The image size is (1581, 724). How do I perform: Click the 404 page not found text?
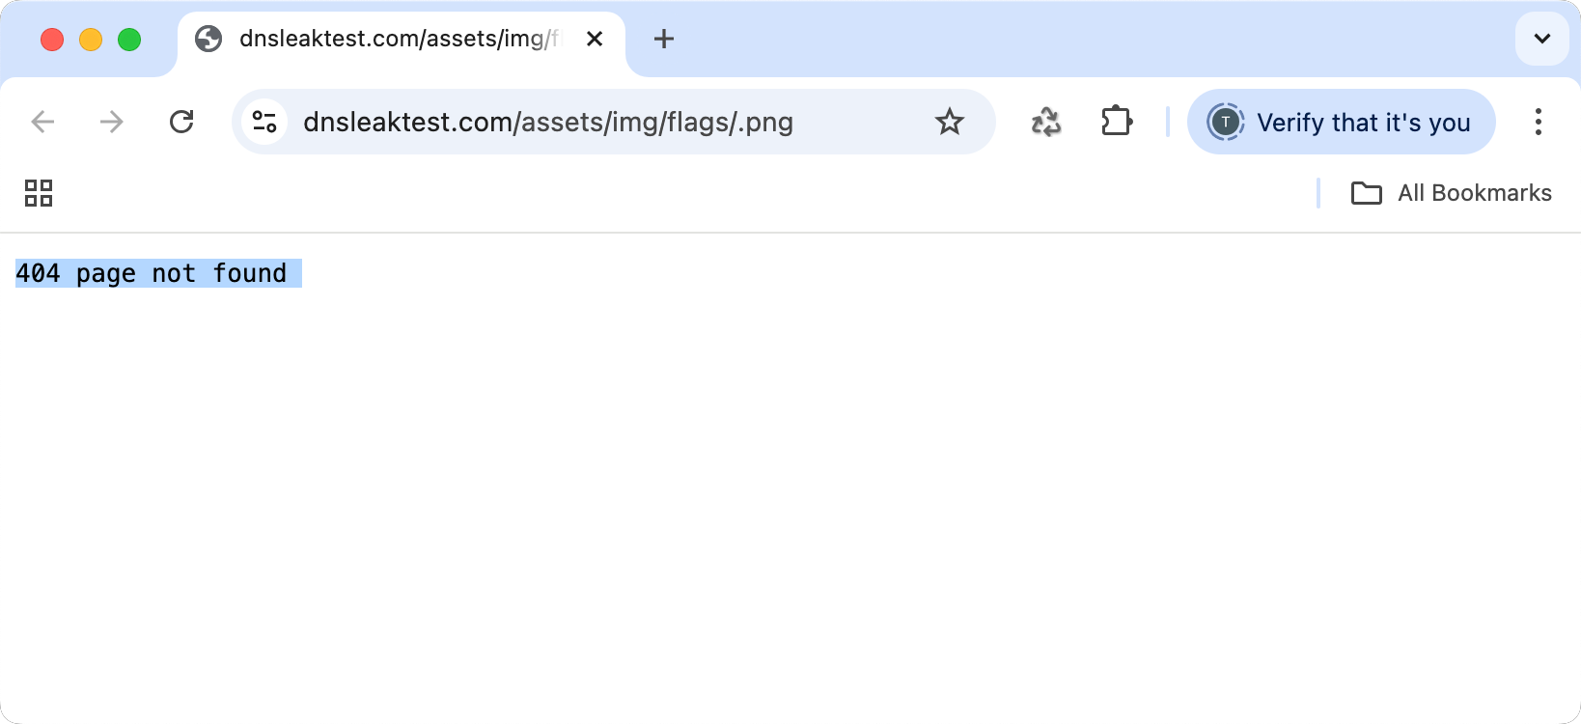click(x=152, y=273)
